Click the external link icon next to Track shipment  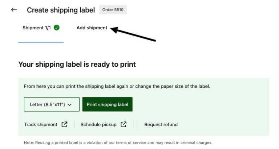click(x=64, y=124)
